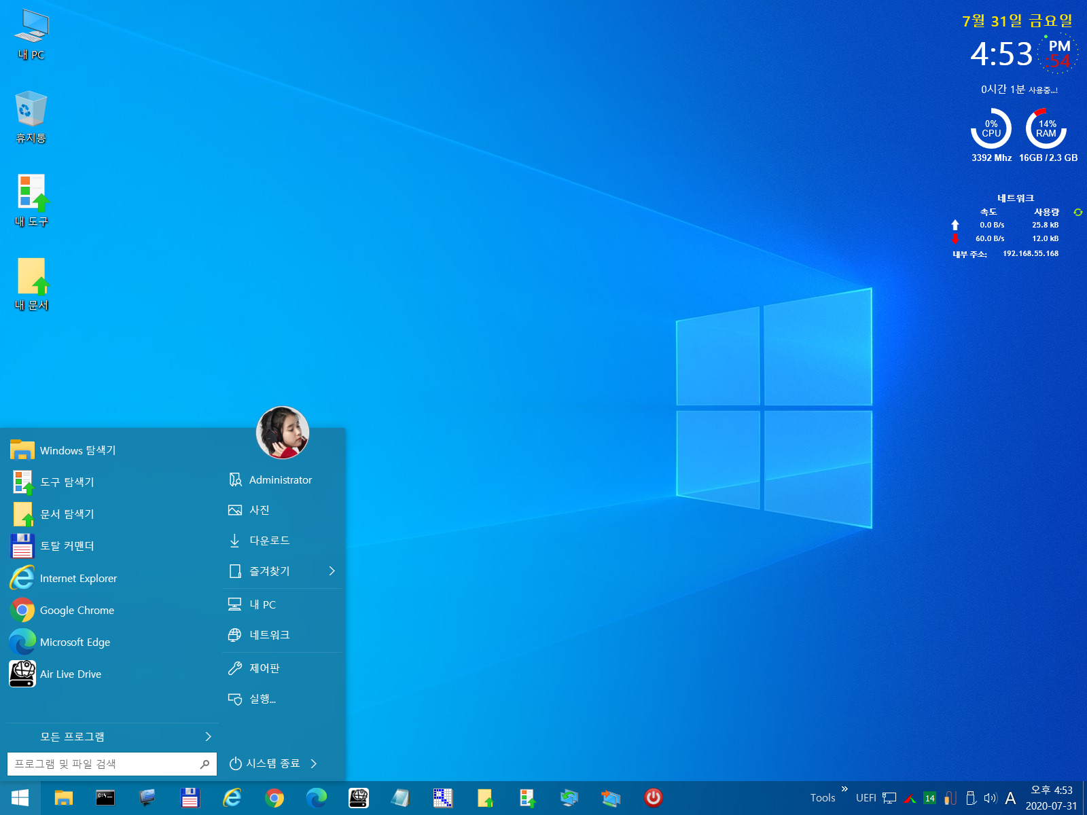Image resolution: width=1087 pixels, height=815 pixels.
Task: Click the UEFI tray label
Action: 866,798
